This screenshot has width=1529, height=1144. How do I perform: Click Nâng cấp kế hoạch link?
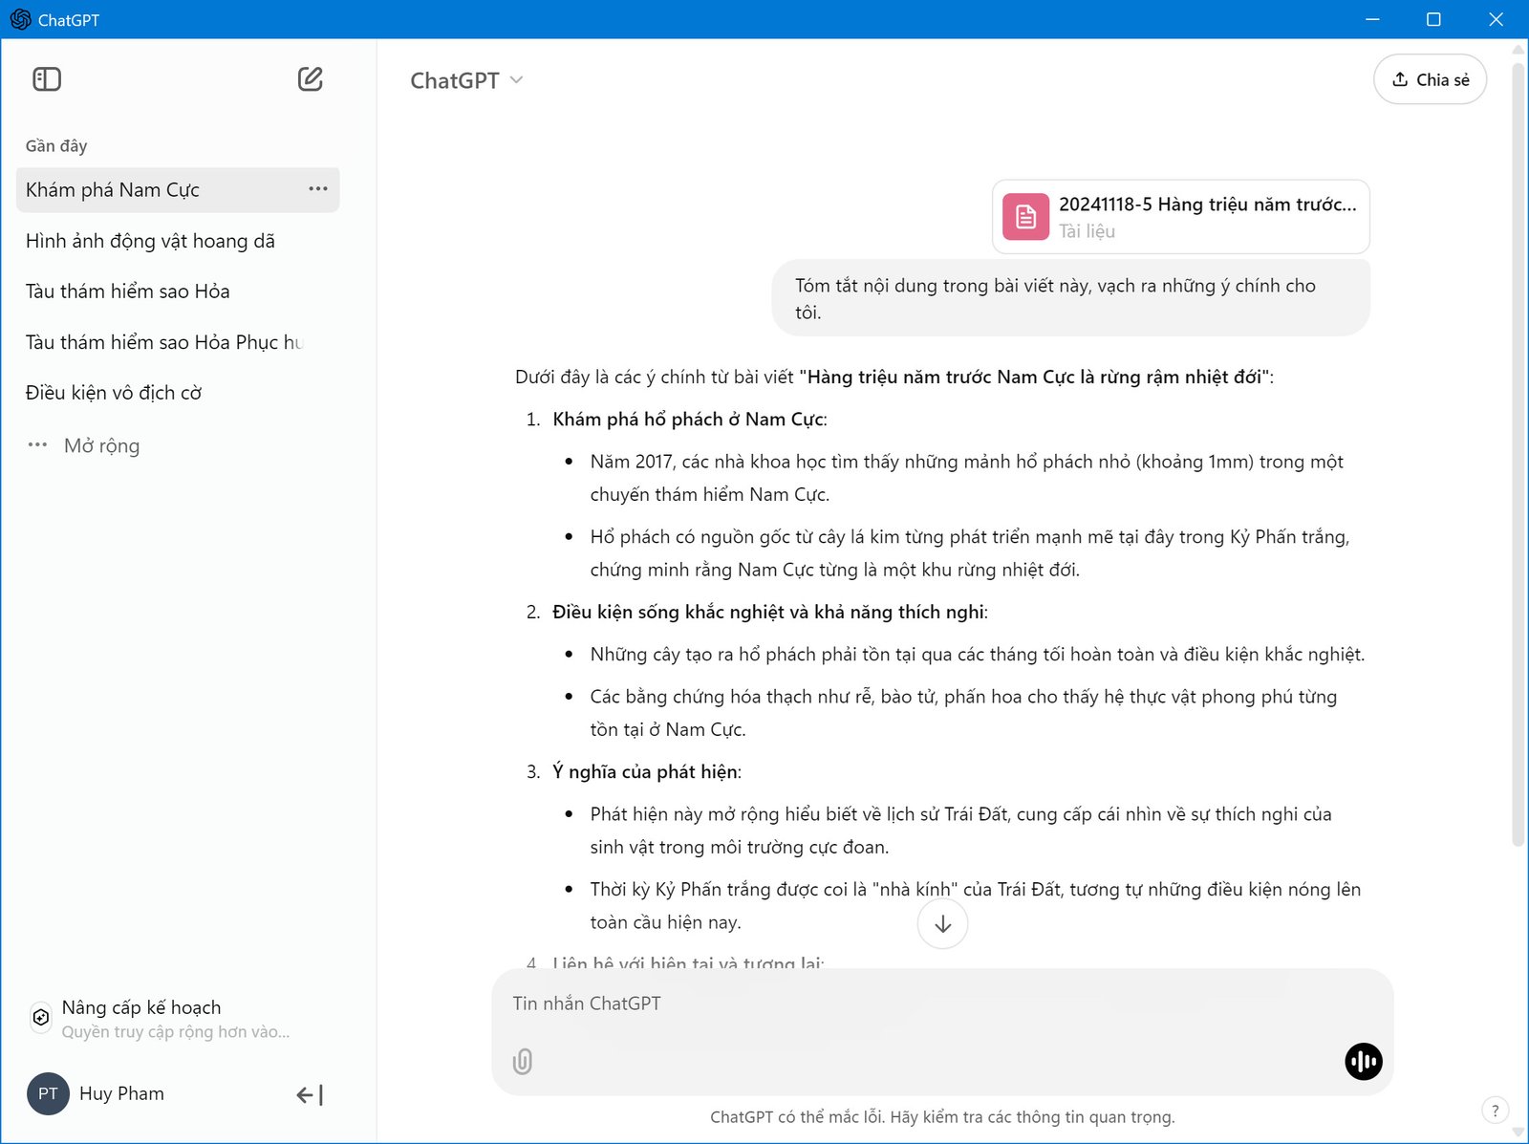[140, 1006]
